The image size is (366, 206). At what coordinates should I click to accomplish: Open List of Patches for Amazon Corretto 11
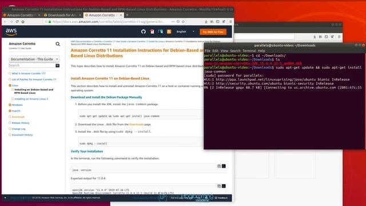coord(34,80)
